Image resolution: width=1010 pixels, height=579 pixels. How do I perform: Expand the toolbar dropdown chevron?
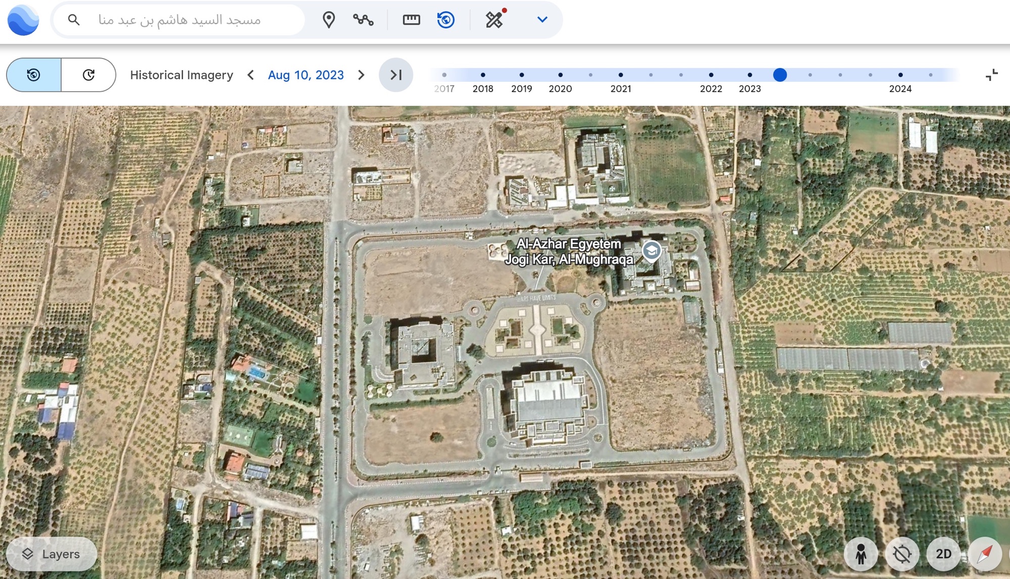[542, 20]
